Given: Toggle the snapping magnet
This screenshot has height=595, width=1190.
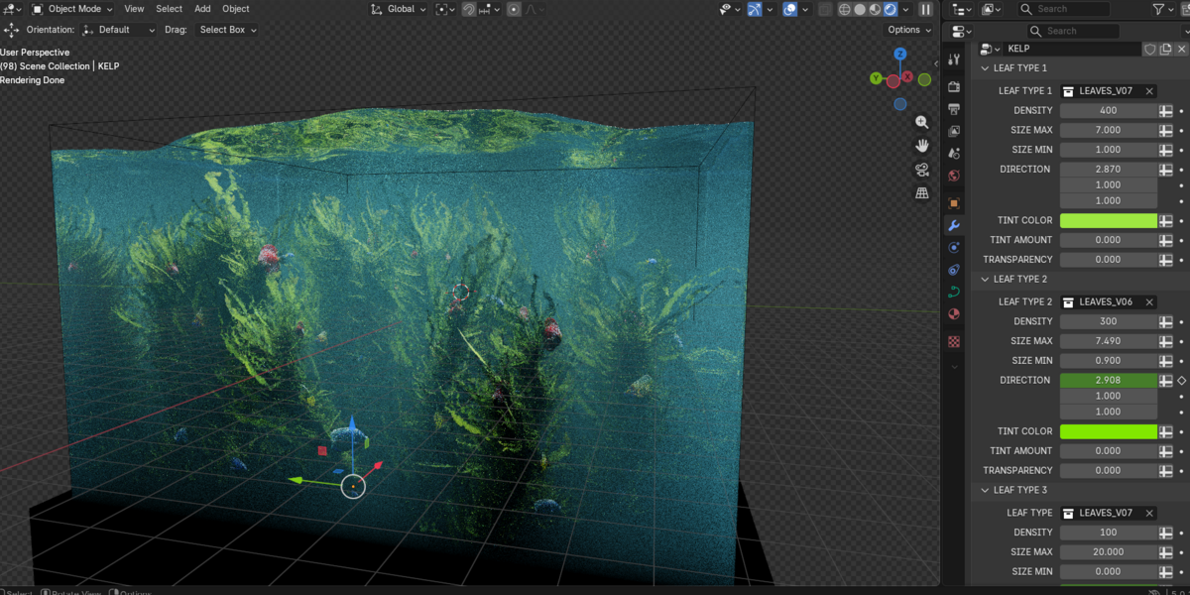Looking at the screenshot, I should (469, 9).
